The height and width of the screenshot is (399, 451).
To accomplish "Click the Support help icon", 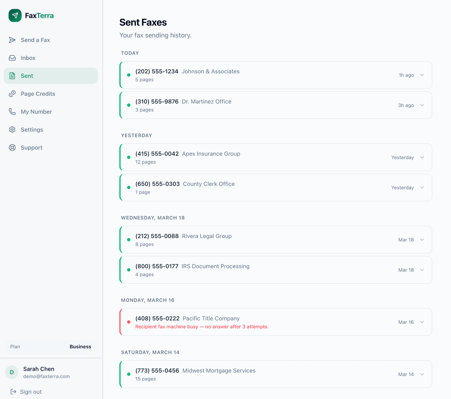I will [12, 147].
